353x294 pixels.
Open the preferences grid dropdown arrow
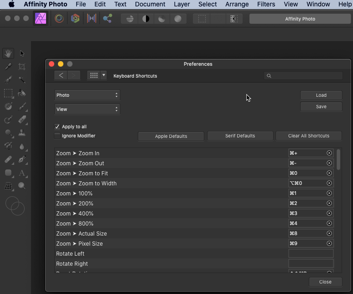coord(104,75)
